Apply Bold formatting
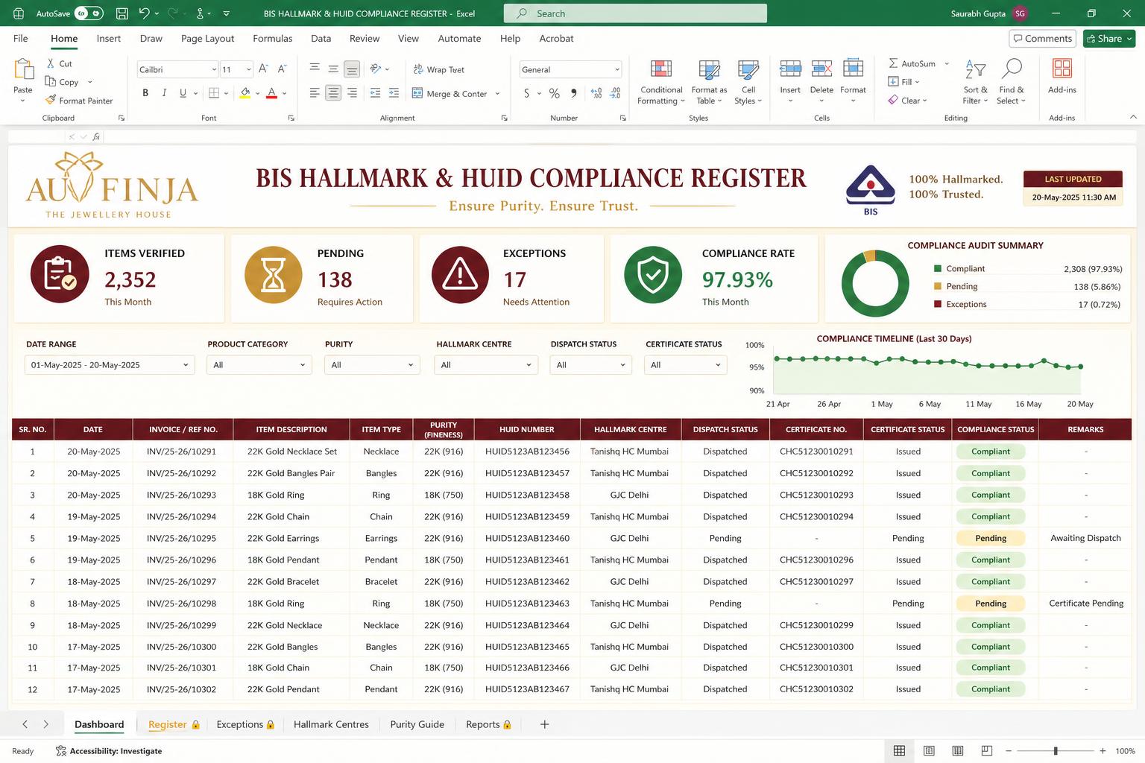 point(145,93)
